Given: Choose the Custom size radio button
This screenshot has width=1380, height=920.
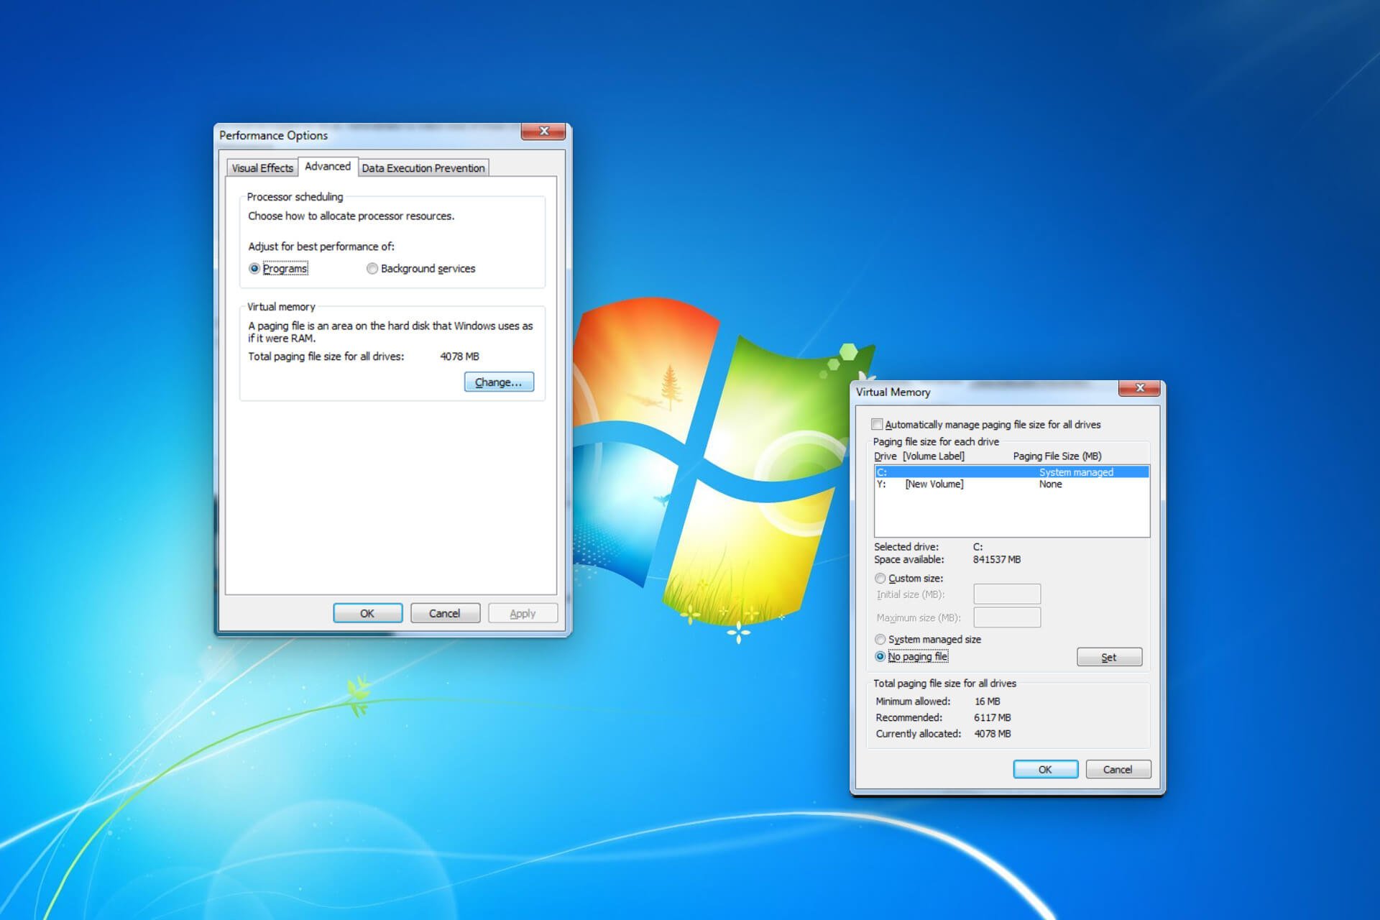Looking at the screenshot, I should pos(880,579).
